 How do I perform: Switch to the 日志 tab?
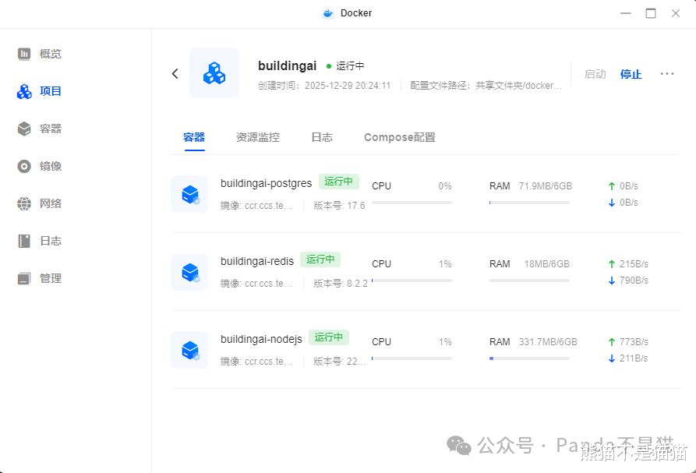322,138
